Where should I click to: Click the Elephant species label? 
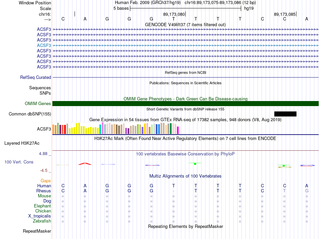pyautogui.click(x=43, y=206)
